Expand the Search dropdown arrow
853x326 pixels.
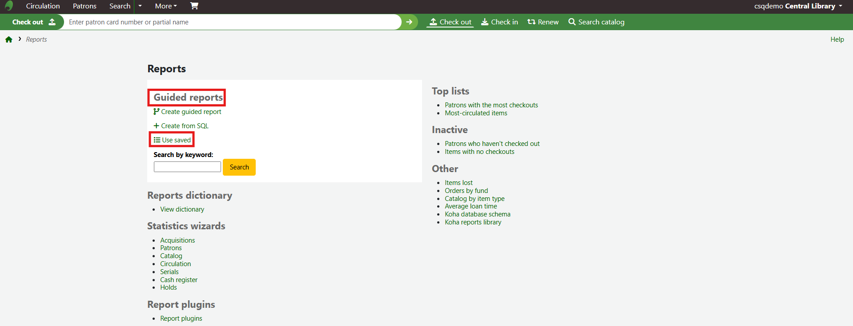point(140,6)
